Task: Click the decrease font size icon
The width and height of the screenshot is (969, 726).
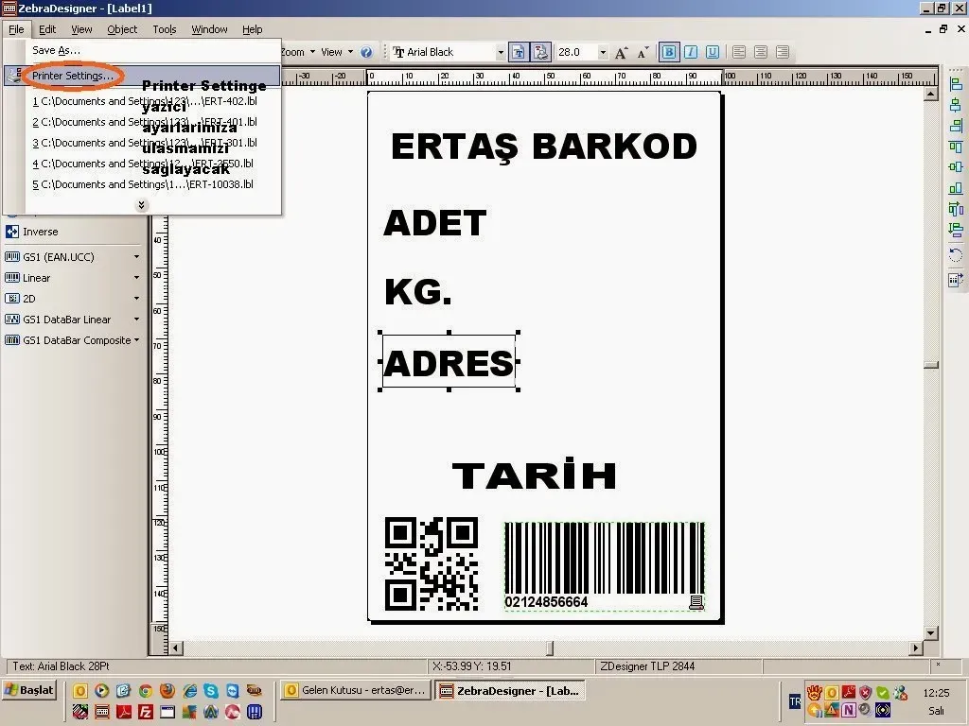Action: [642, 53]
